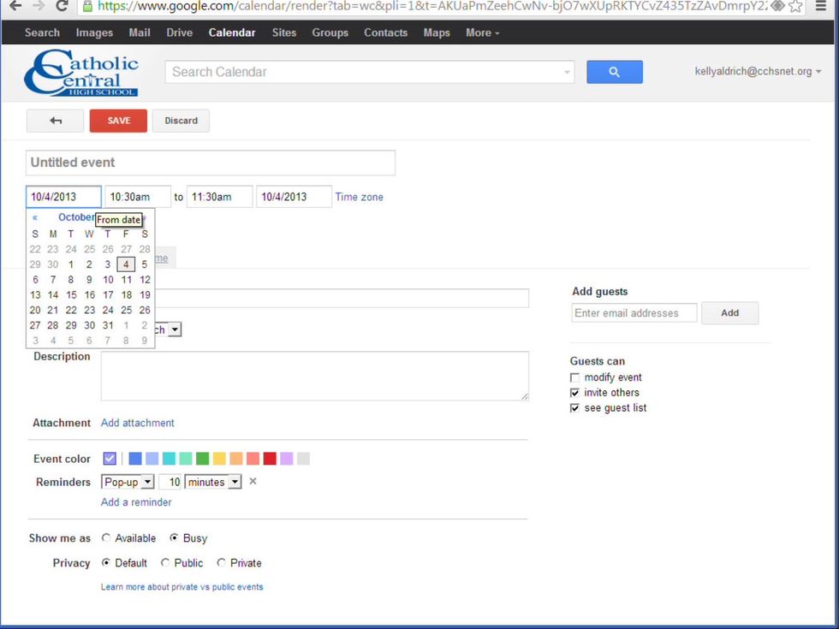Expand the minutes unit dropdown
Viewport: 839px width, 629px height.
coord(213,482)
